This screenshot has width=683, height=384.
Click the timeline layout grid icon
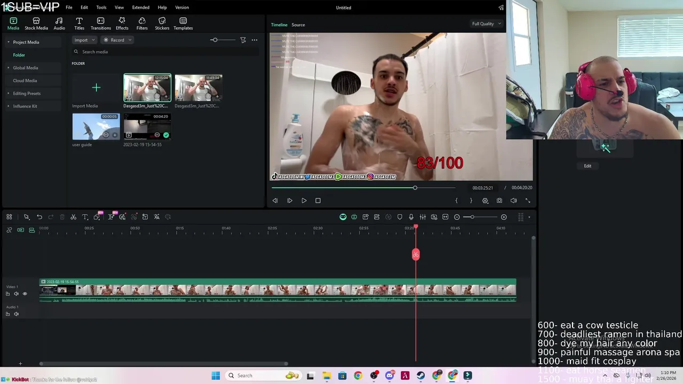[x=9, y=217]
